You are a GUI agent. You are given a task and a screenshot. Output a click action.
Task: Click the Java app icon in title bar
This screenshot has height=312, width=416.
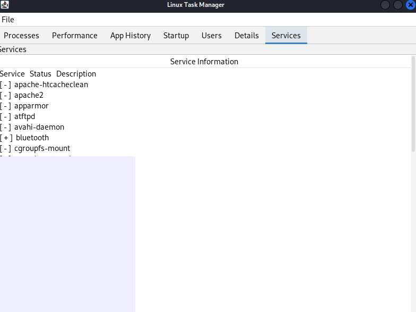5,5
